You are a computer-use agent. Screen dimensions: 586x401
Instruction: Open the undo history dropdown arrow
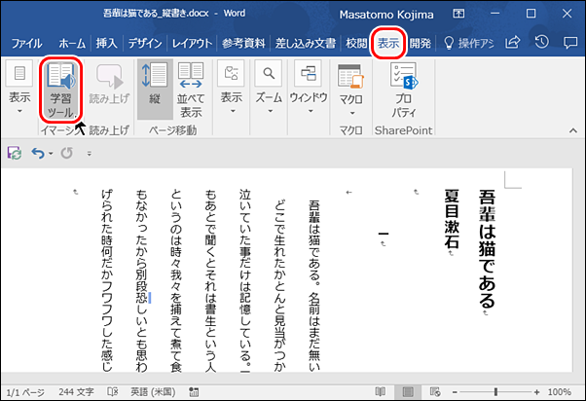[51, 153]
